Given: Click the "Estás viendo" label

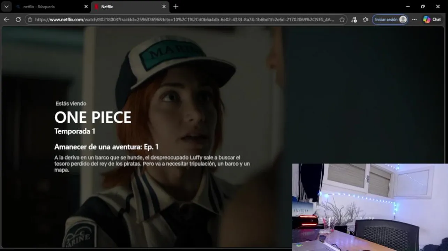Looking at the screenshot, I should (x=71, y=104).
